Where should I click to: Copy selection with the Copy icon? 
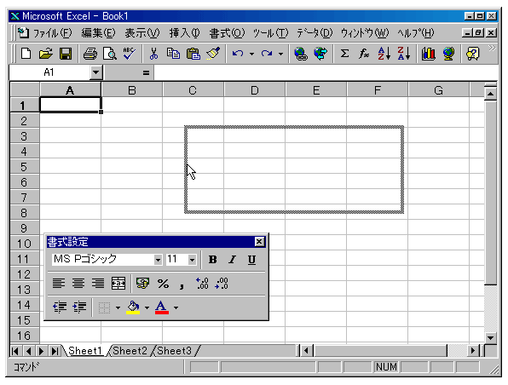click(173, 54)
